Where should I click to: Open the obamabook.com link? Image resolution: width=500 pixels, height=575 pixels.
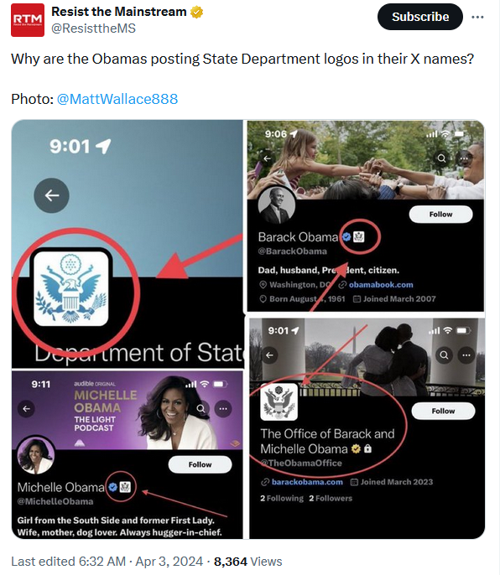point(381,285)
